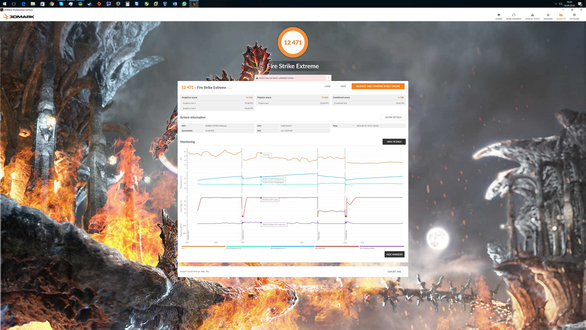This screenshot has width=586, height=330.
Task: Hide monitoring details
Action: (x=394, y=142)
